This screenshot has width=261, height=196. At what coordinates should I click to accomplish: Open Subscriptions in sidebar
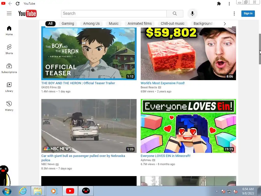point(9,68)
